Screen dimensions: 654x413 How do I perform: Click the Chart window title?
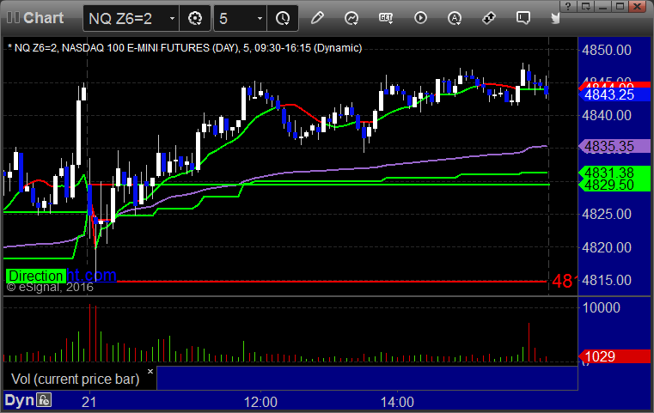coord(43,18)
